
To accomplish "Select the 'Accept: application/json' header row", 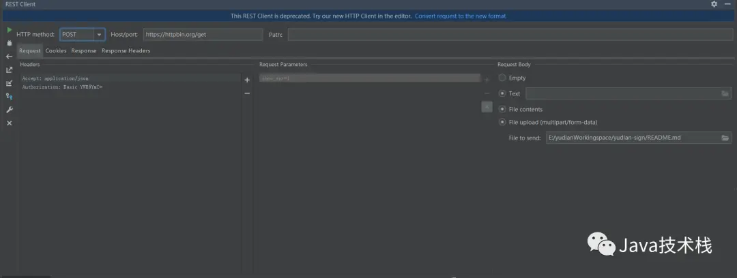I will 130,78.
